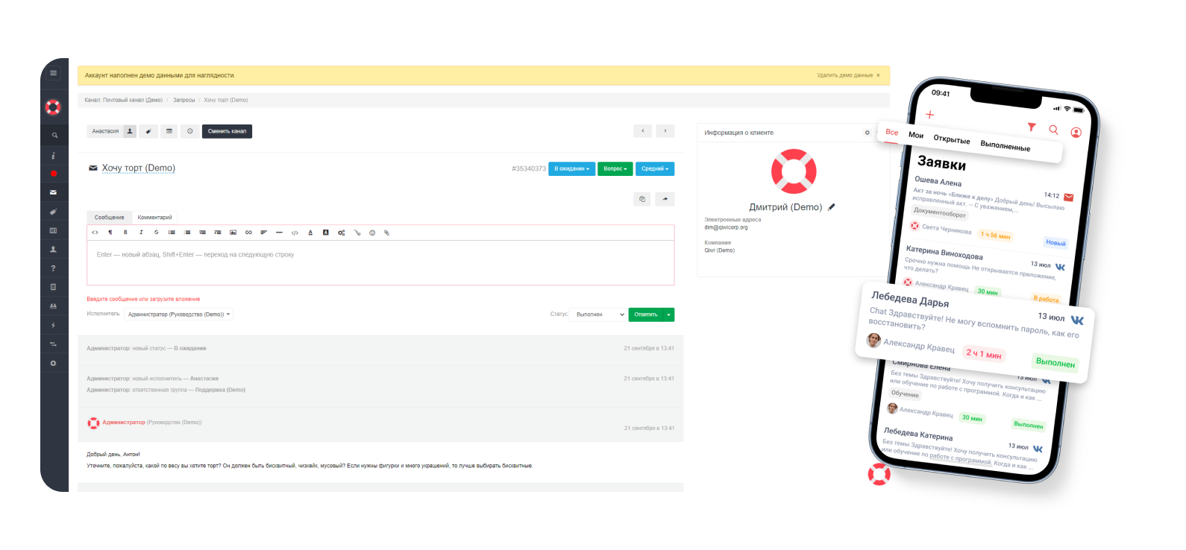This screenshot has width=1186, height=550.
Task: Attach a file with the paperclip icon
Action: point(387,233)
